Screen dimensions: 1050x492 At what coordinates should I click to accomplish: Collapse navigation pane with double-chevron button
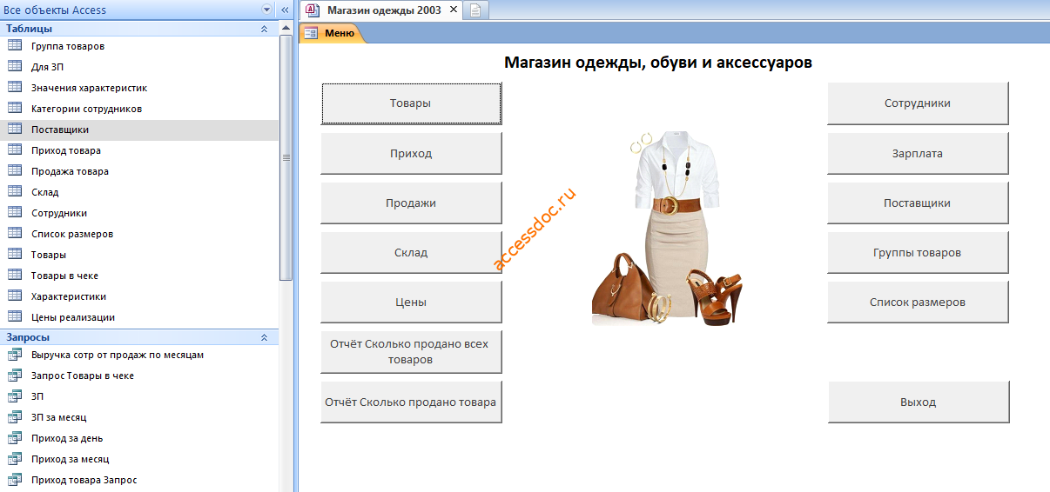coord(285,10)
